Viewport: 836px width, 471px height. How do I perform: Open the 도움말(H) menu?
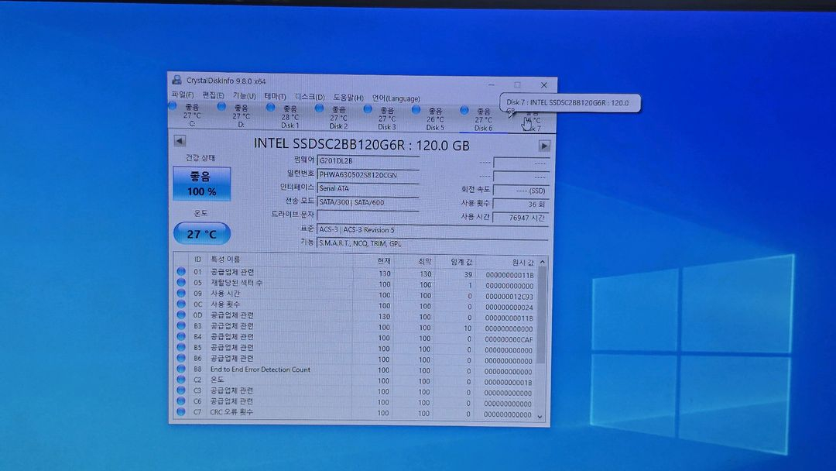tap(348, 98)
